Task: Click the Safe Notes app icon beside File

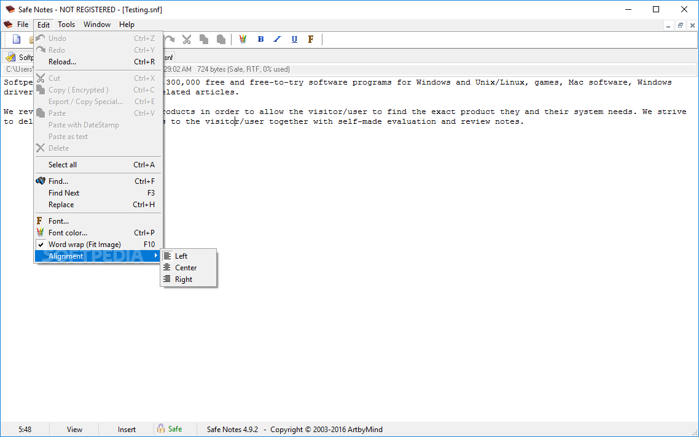Action: (8, 25)
